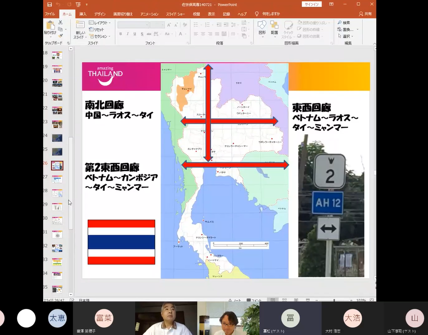Image resolution: width=428 pixels, height=335 pixels.
Task: Open the 画面切り替え tab
Action: coord(123,14)
